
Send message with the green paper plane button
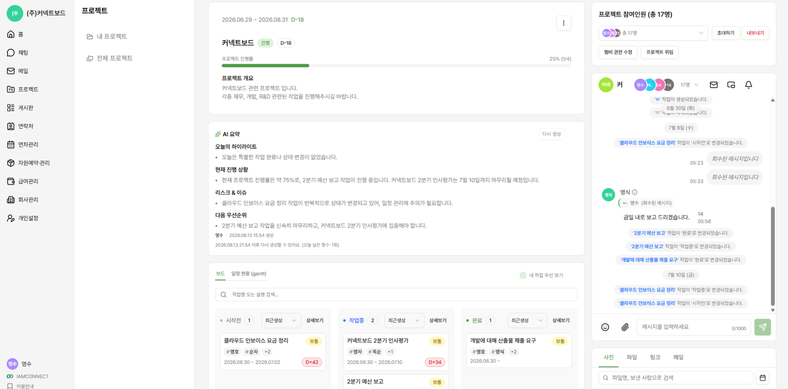pos(762,327)
